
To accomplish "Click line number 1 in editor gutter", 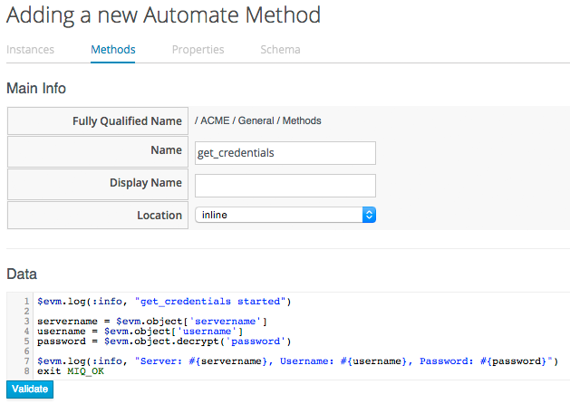I will [28, 301].
